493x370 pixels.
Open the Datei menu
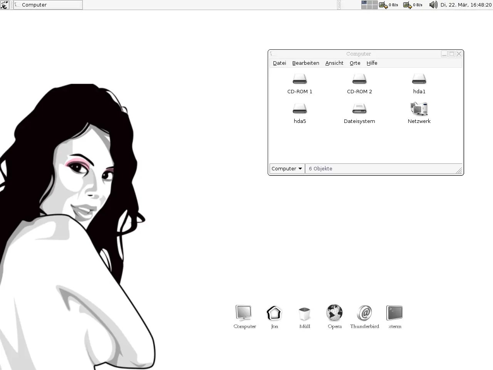coord(279,63)
